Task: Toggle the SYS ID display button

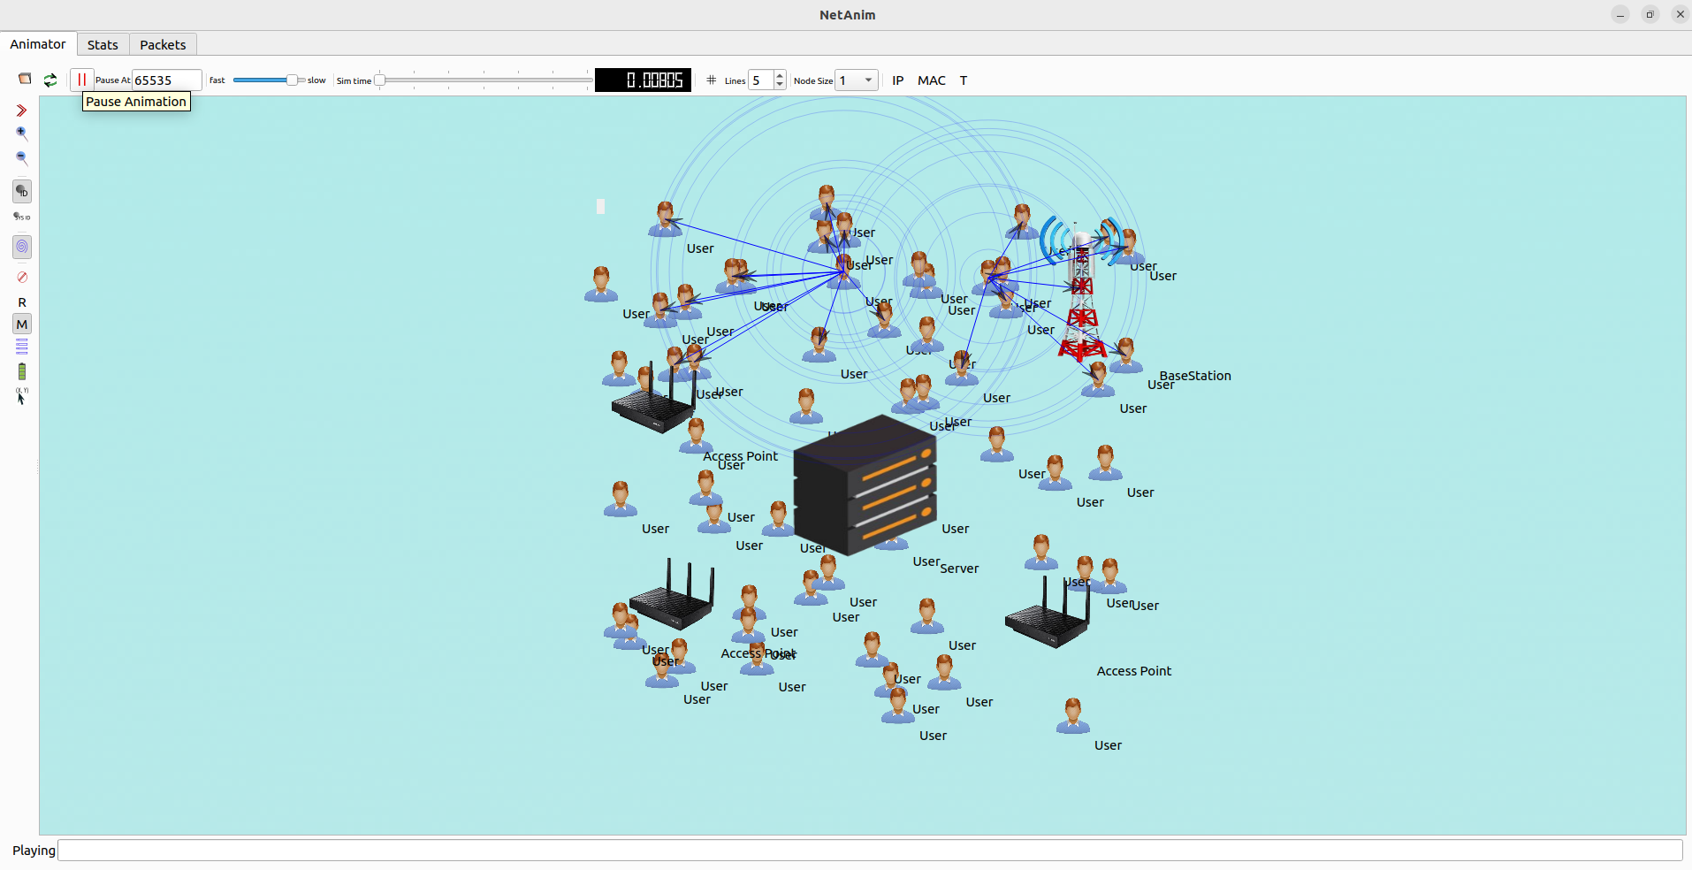Action: [22, 217]
